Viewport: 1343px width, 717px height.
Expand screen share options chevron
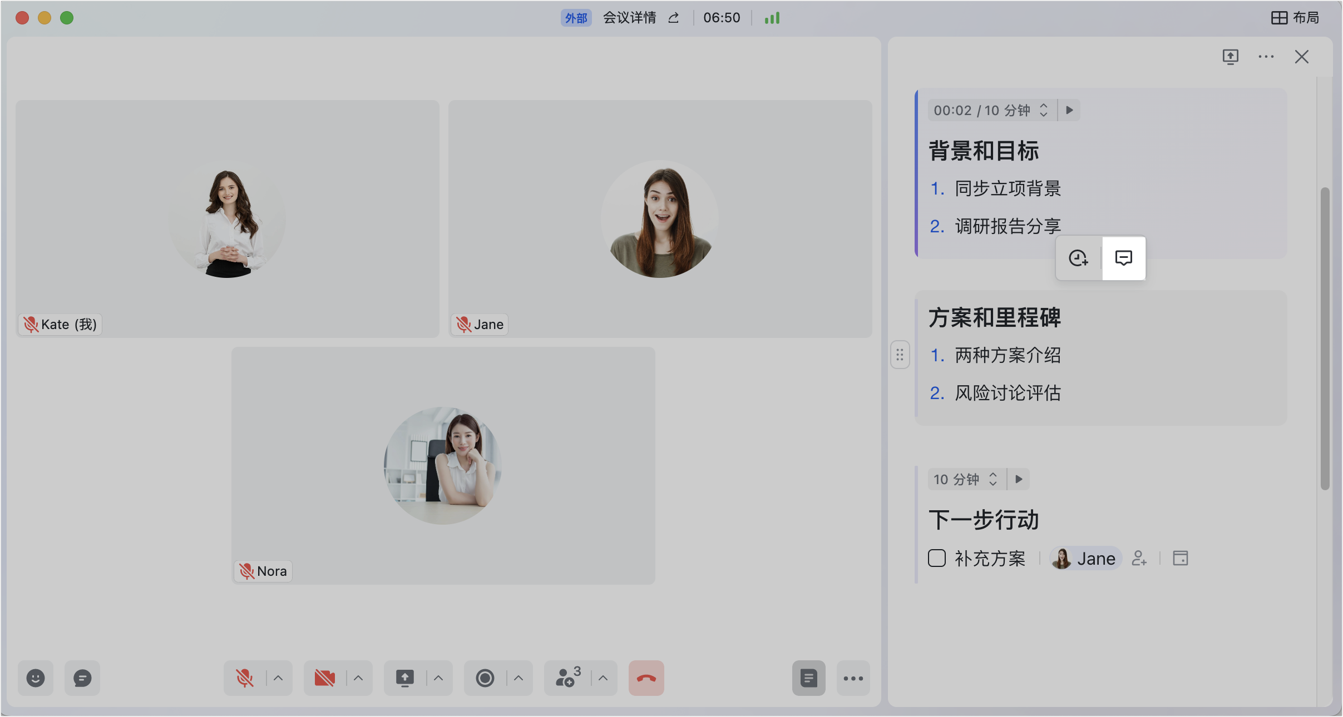tap(439, 678)
